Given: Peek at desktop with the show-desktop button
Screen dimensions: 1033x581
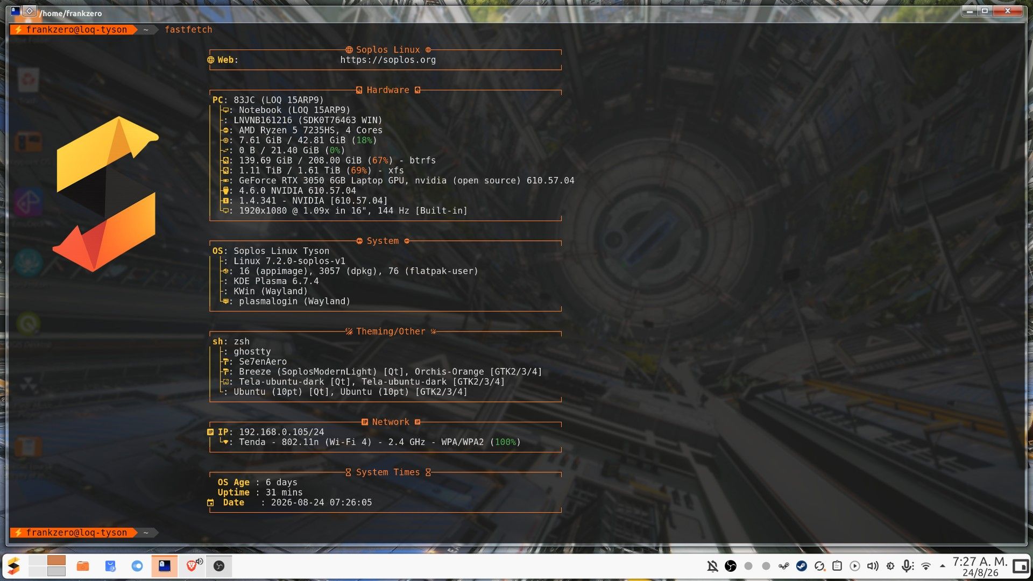Looking at the screenshot, I should click(1020, 566).
